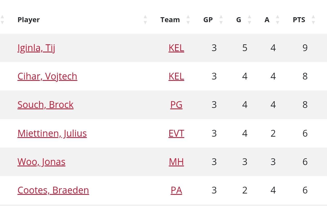327x206 pixels.
Task: Open the EVT team link
Action: click(176, 133)
